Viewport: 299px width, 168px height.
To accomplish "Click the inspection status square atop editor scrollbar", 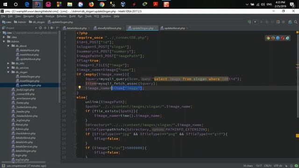I will (x=297, y=32).
